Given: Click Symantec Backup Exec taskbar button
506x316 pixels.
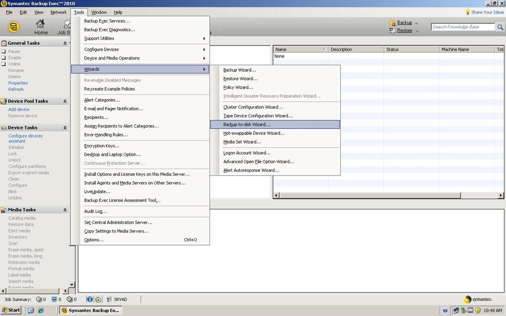Looking at the screenshot, I should point(91,310).
